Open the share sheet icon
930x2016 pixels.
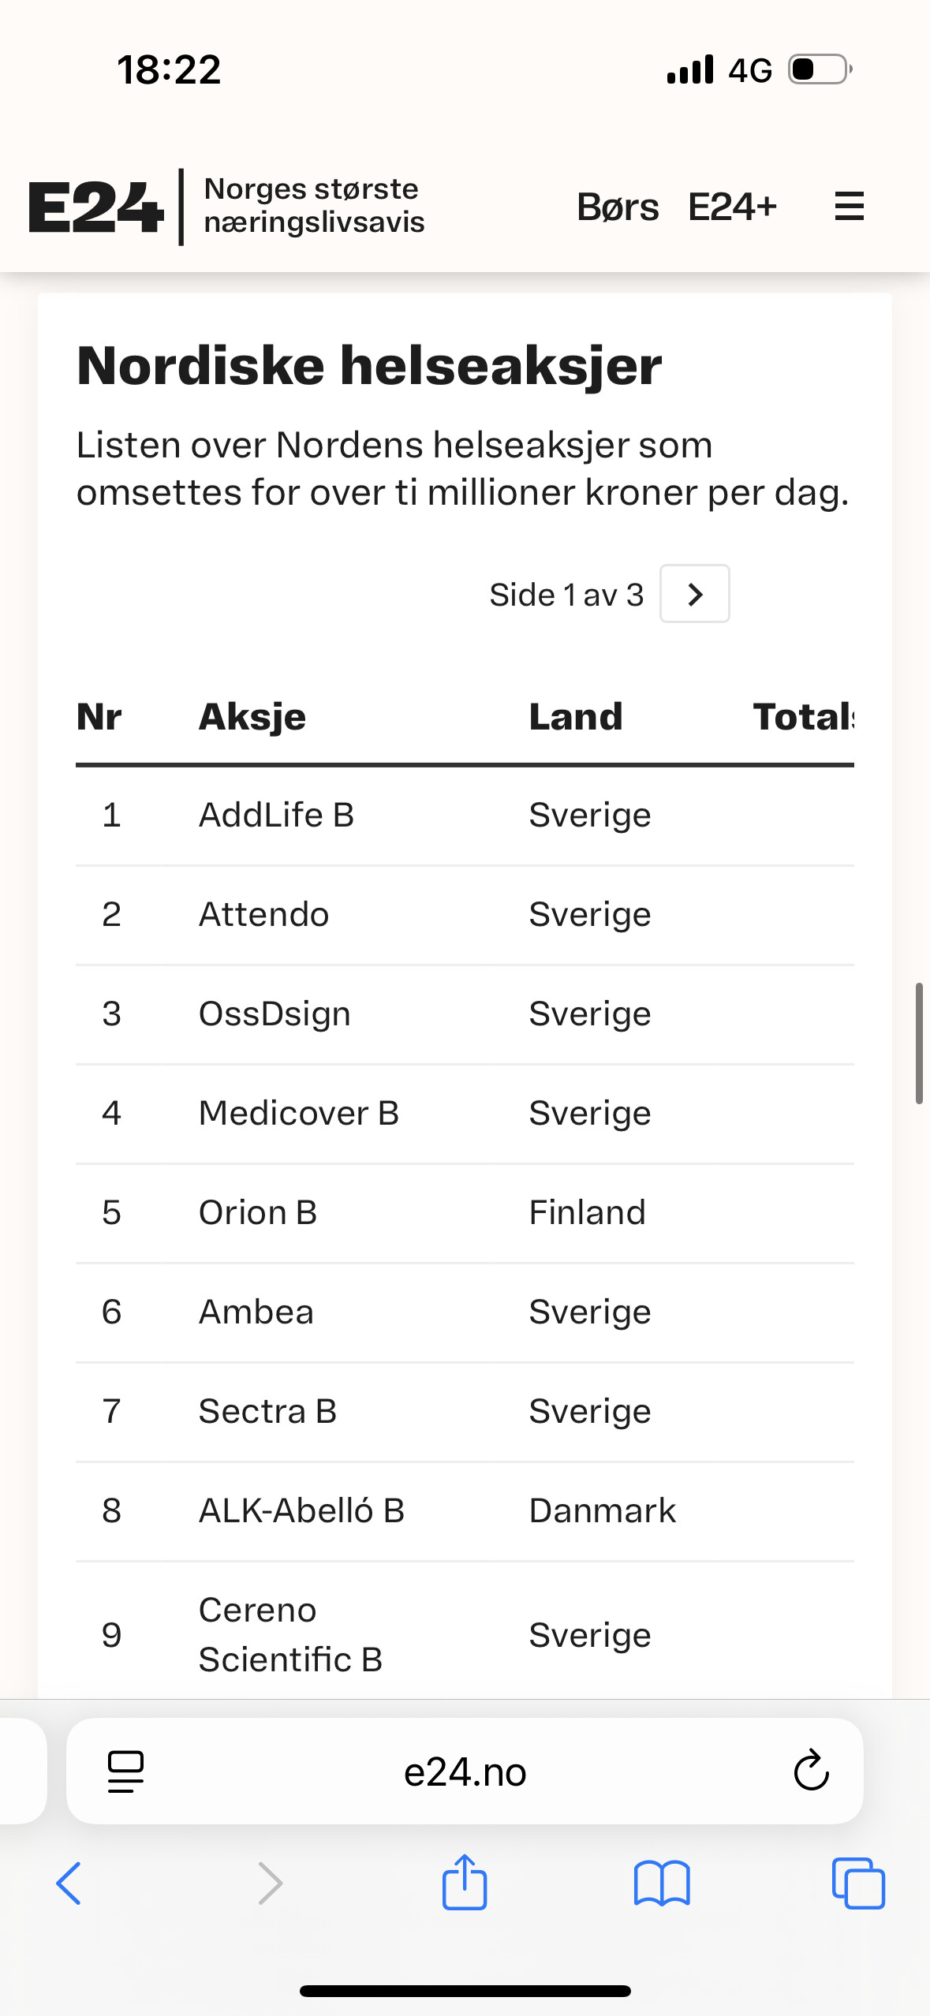click(x=465, y=1882)
